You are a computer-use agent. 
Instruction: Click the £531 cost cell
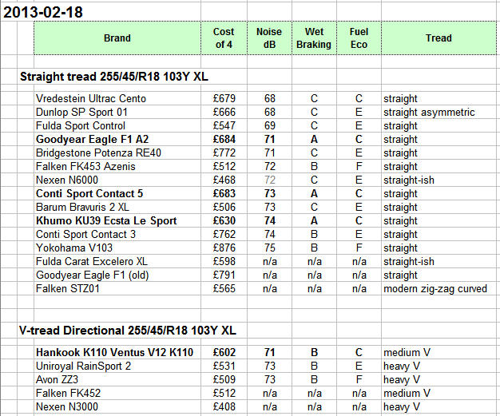pos(224,366)
